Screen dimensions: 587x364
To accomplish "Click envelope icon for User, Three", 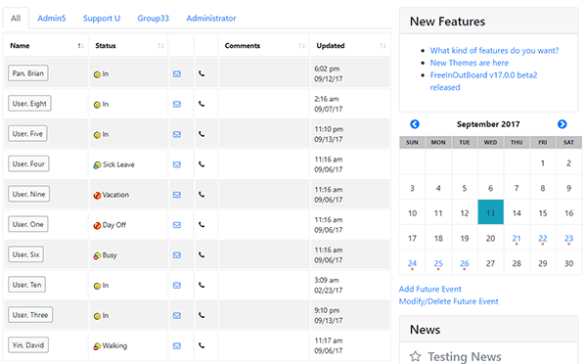I will pyautogui.click(x=177, y=316).
